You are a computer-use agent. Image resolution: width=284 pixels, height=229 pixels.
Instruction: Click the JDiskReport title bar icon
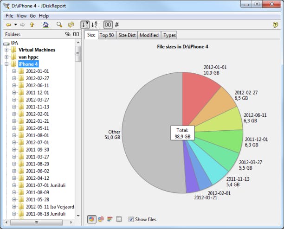coord(6,6)
